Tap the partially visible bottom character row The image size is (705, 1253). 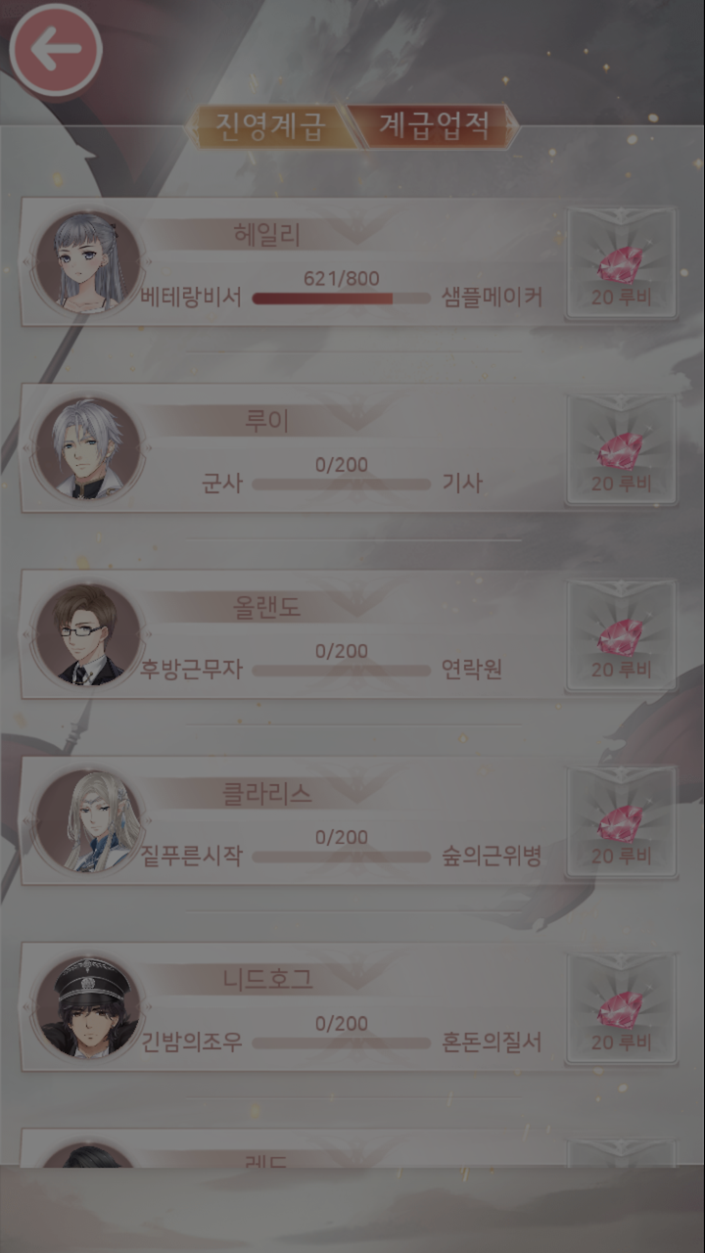(348, 1149)
